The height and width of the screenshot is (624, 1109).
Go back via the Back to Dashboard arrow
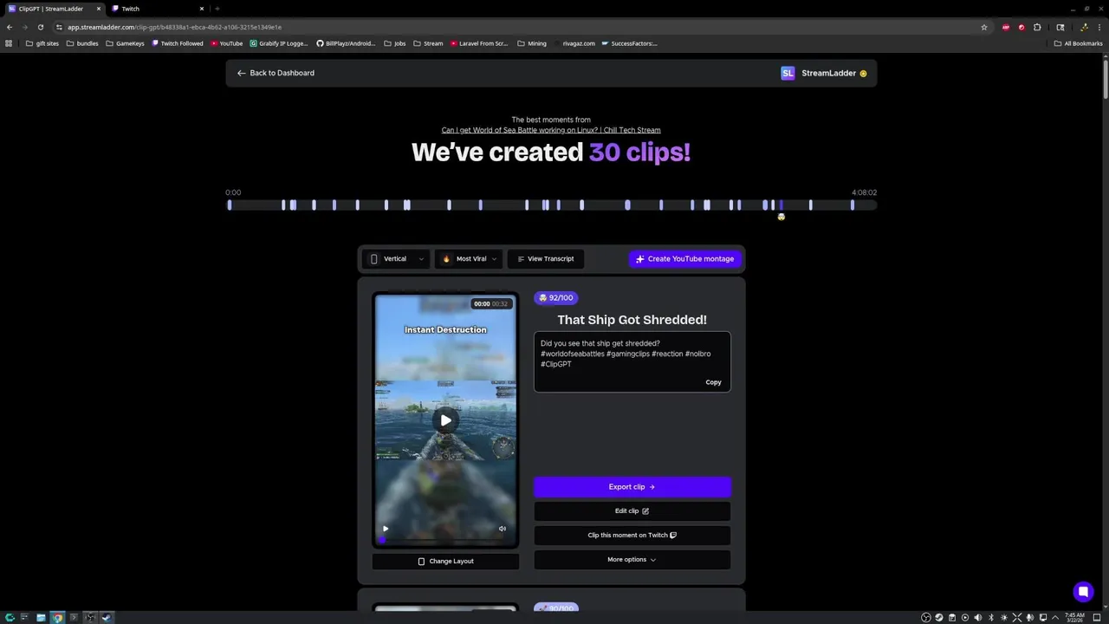(x=242, y=73)
